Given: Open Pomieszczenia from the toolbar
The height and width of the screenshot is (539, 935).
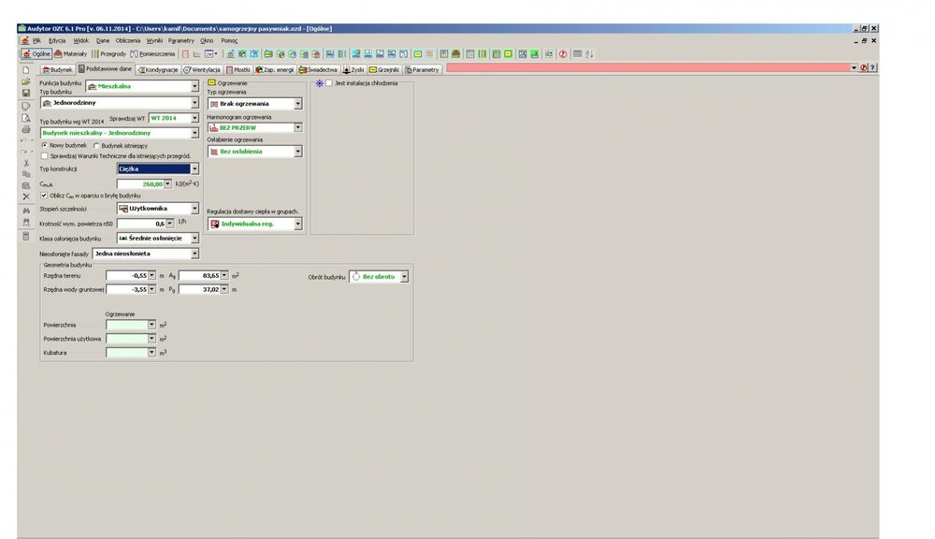Looking at the screenshot, I should tap(152, 54).
